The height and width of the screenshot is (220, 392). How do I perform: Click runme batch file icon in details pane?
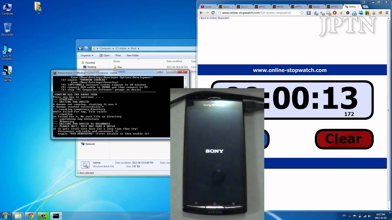coord(85,165)
